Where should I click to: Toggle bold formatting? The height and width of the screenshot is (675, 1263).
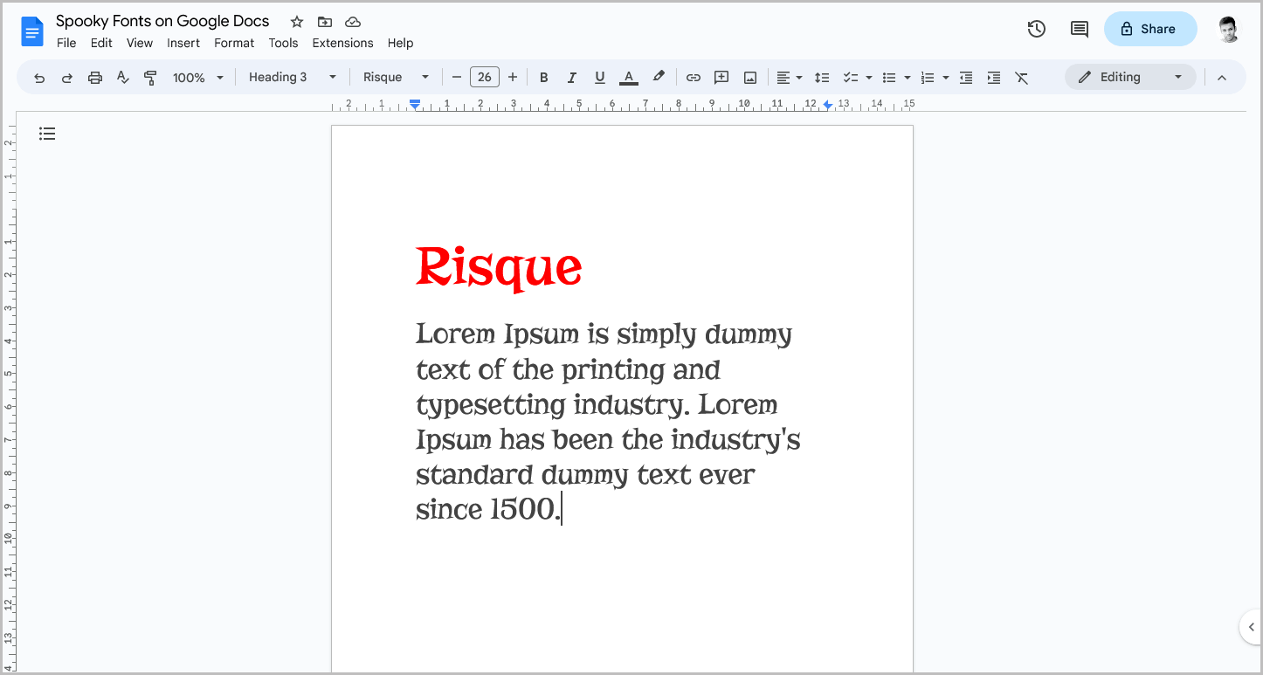coord(544,77)
